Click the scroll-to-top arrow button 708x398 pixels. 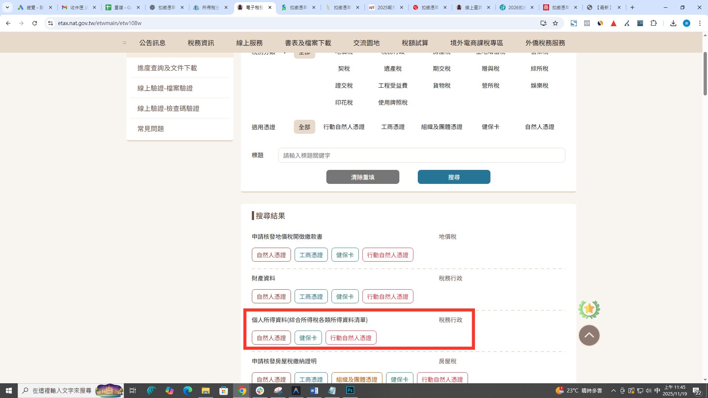(x=589, y=335)
